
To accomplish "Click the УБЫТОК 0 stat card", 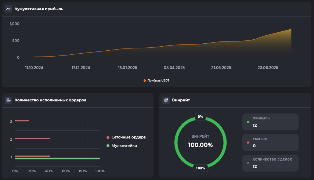I will tap(270, 143).
